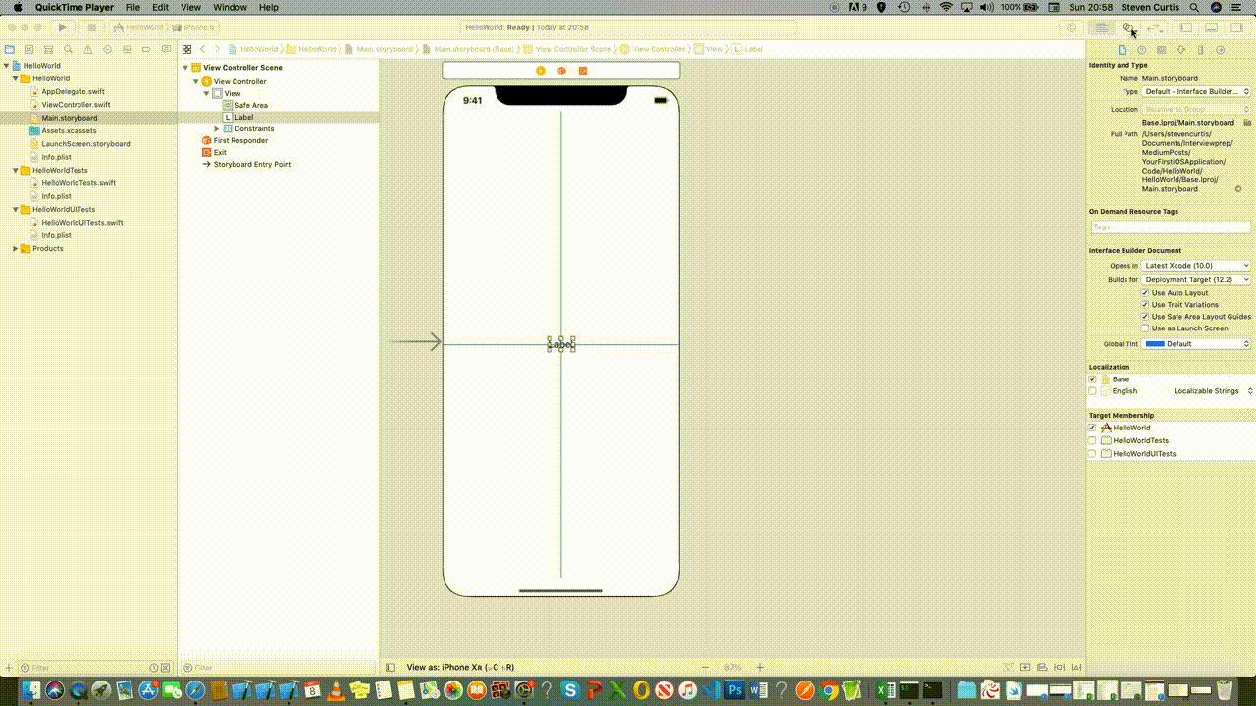The image size is (1256, 706).
Task: Open the Library button in toolbar
Action: click(x=1072, y=28)
